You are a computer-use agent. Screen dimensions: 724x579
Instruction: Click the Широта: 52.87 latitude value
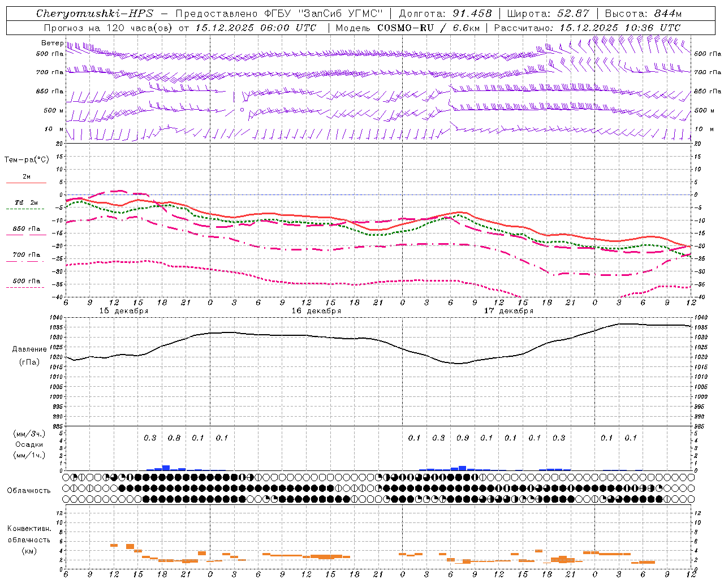point(548,14)
